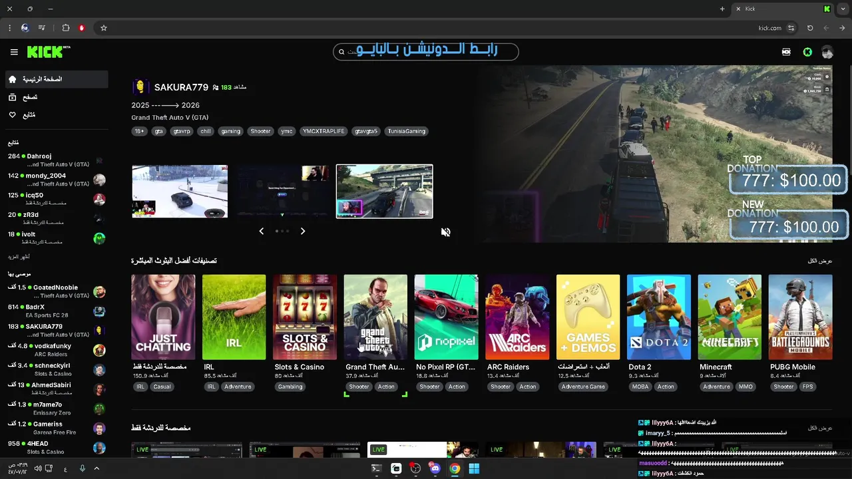This screenshot has height=479, width=852.
Task: Open the user profile avatar menu
Action: point(827,52)
